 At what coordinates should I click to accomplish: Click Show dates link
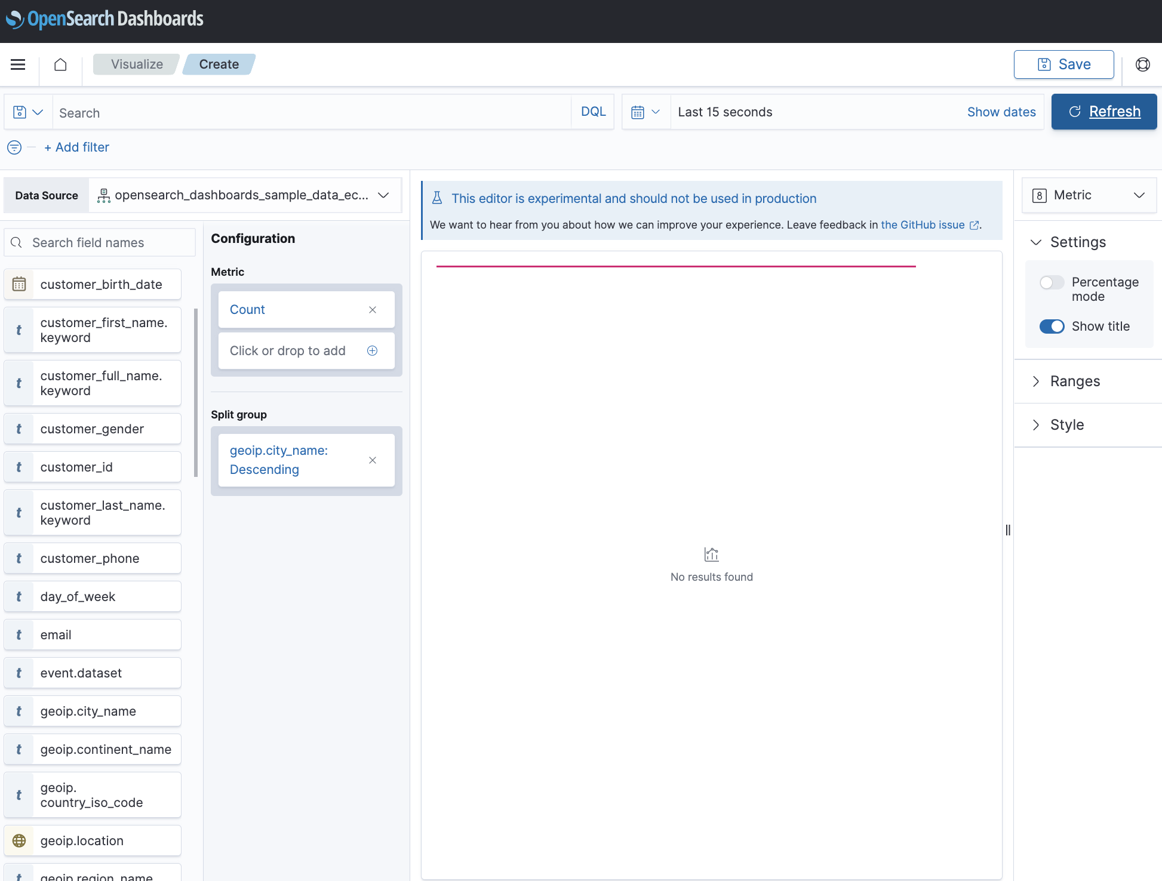[1001, 112]
